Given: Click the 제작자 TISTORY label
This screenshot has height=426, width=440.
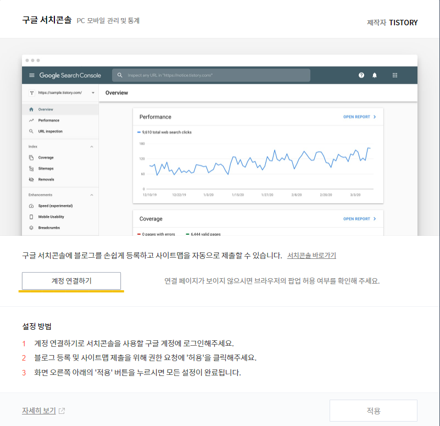Looking at the screenshot, I should [x=392, y=23].
